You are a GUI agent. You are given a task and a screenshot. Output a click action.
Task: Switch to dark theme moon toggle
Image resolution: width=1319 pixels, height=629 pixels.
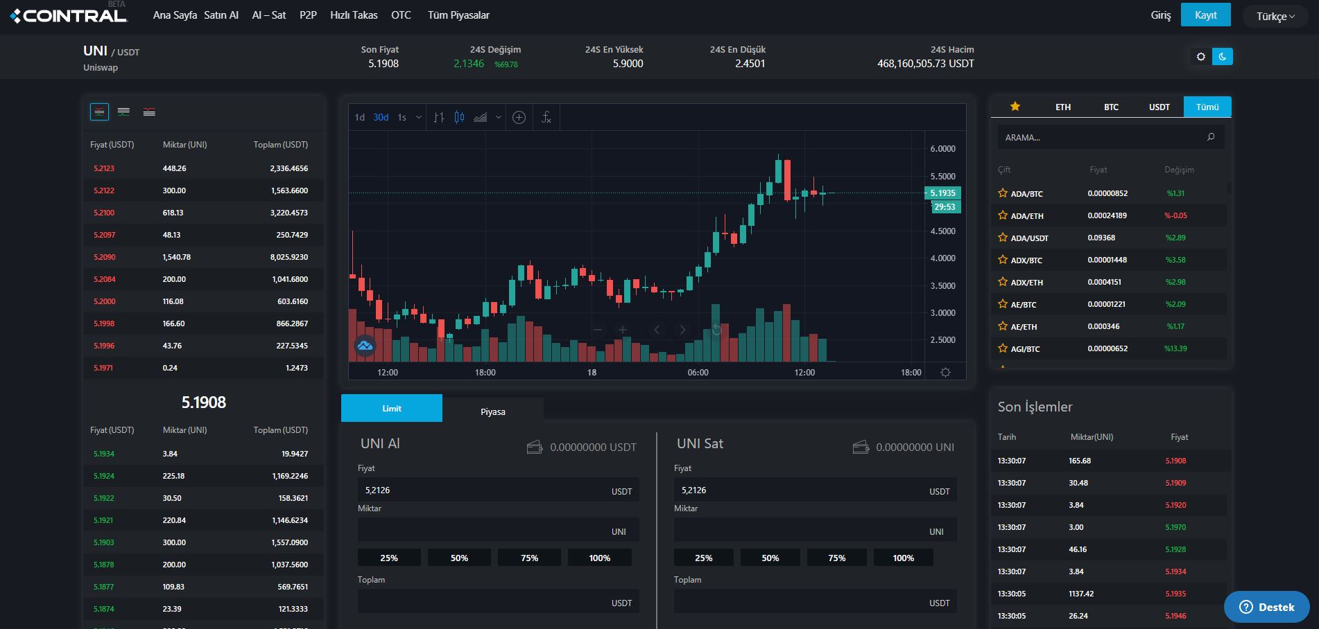[x=1223, y=57]
